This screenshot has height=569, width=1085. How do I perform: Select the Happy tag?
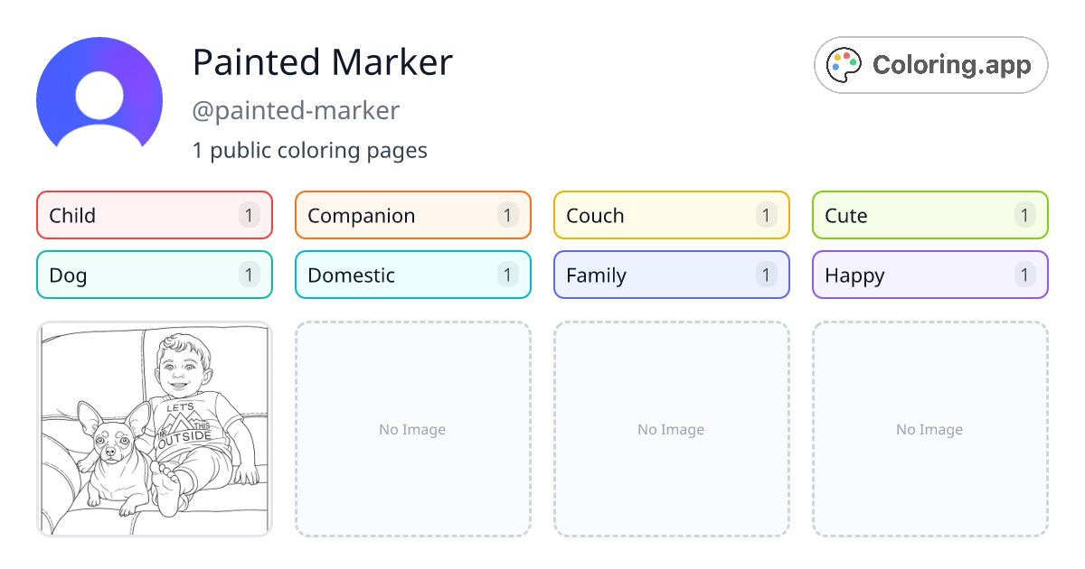[930, 275]
